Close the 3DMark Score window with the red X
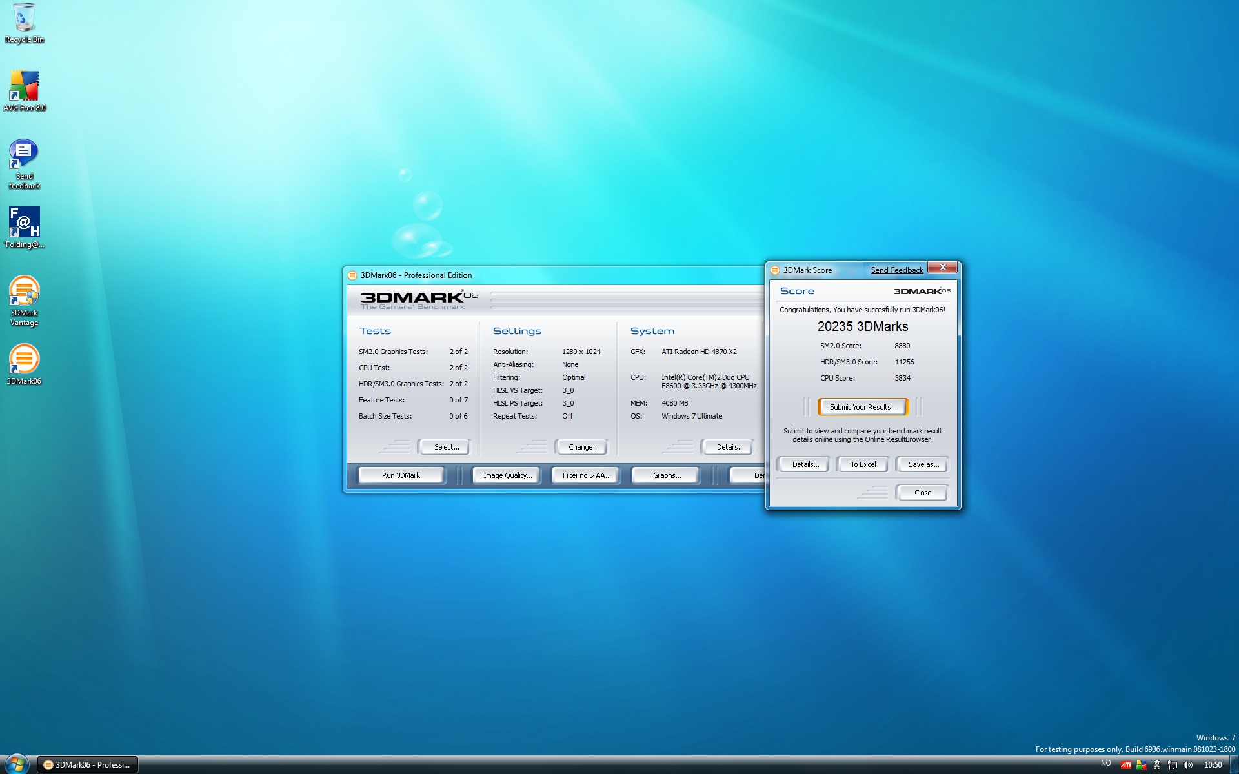Image resolution: width=1239 pixels, height=774 pixels. pyautogui.click(x=943, y=267)
